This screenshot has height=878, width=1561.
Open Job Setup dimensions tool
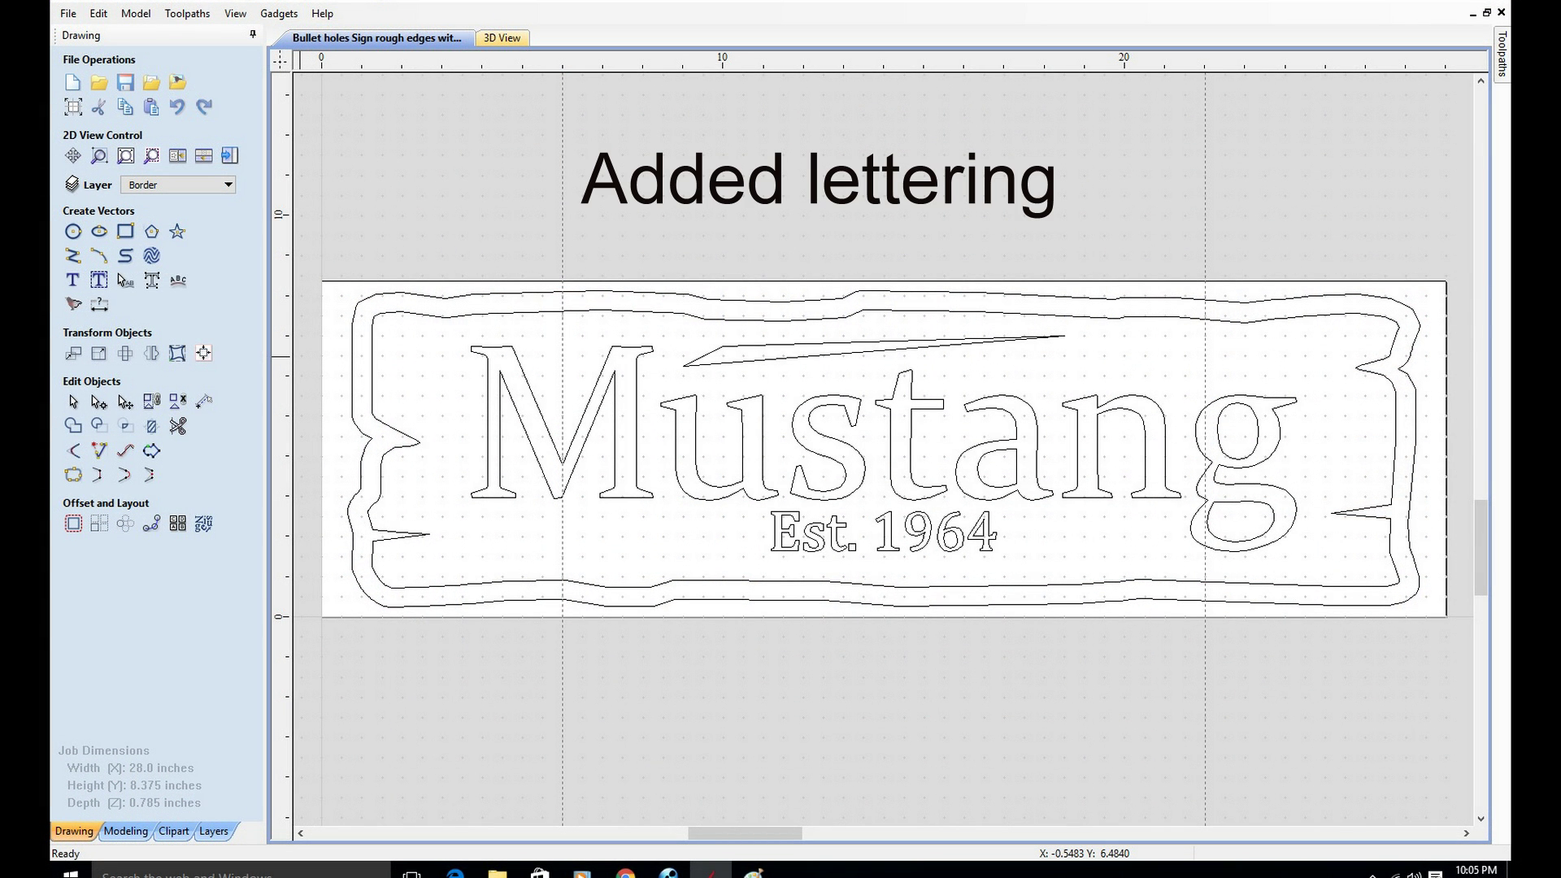tap(73, 106)
